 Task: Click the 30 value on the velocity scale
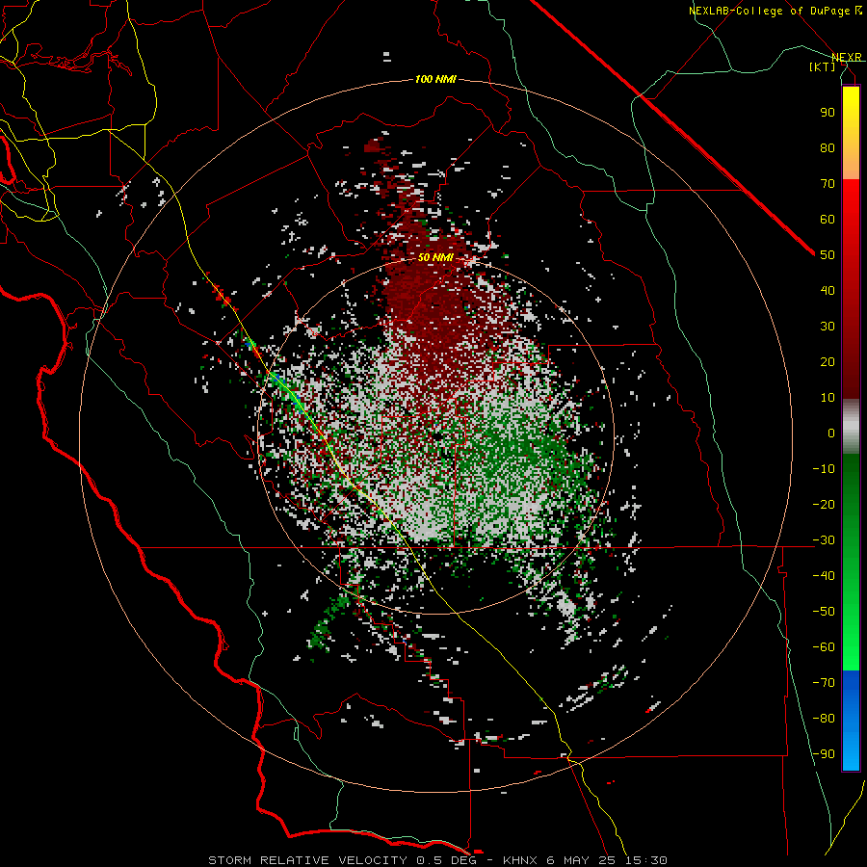[828, 327]
